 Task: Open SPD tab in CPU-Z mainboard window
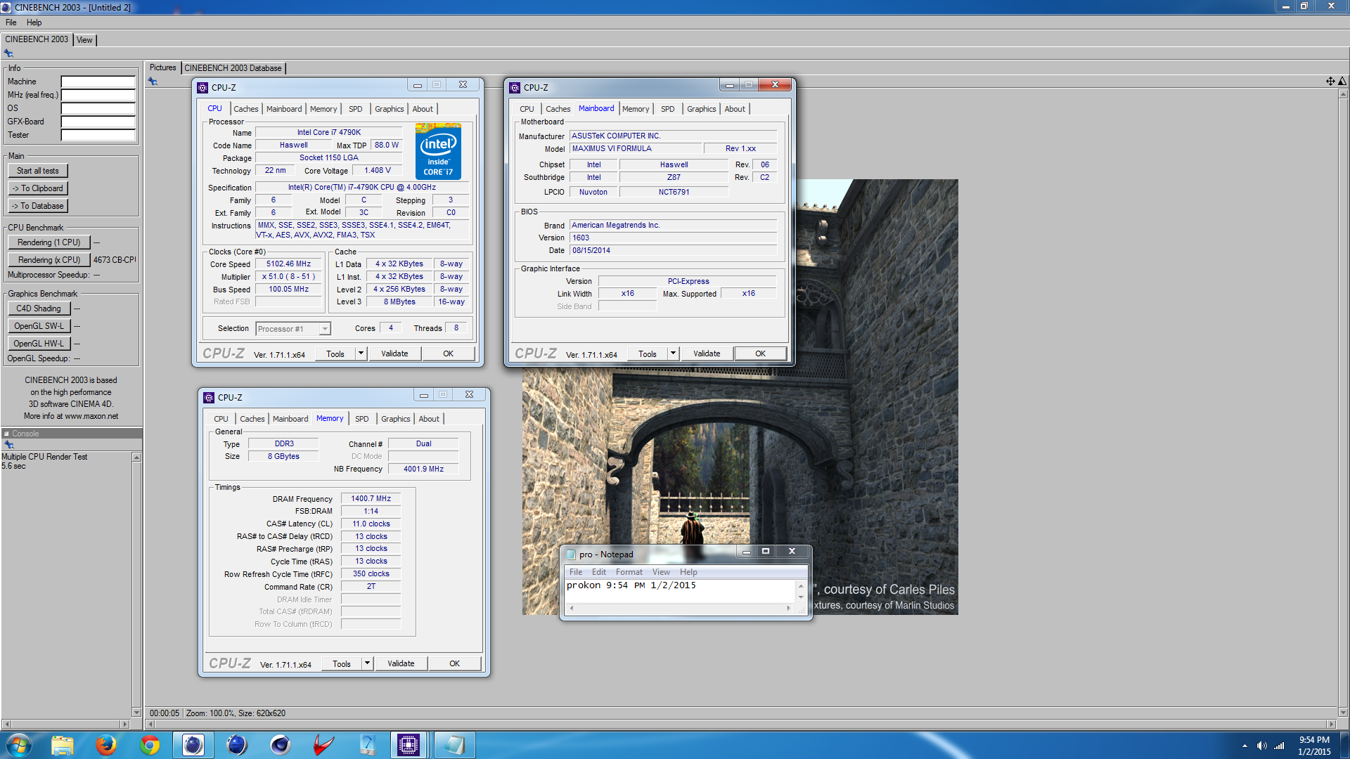coord(668,109)
